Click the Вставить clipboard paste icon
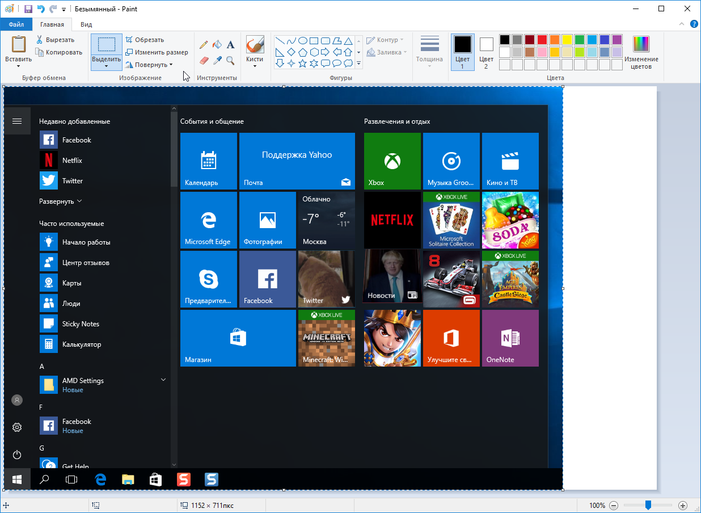701x513 pixels. point(18,44)
